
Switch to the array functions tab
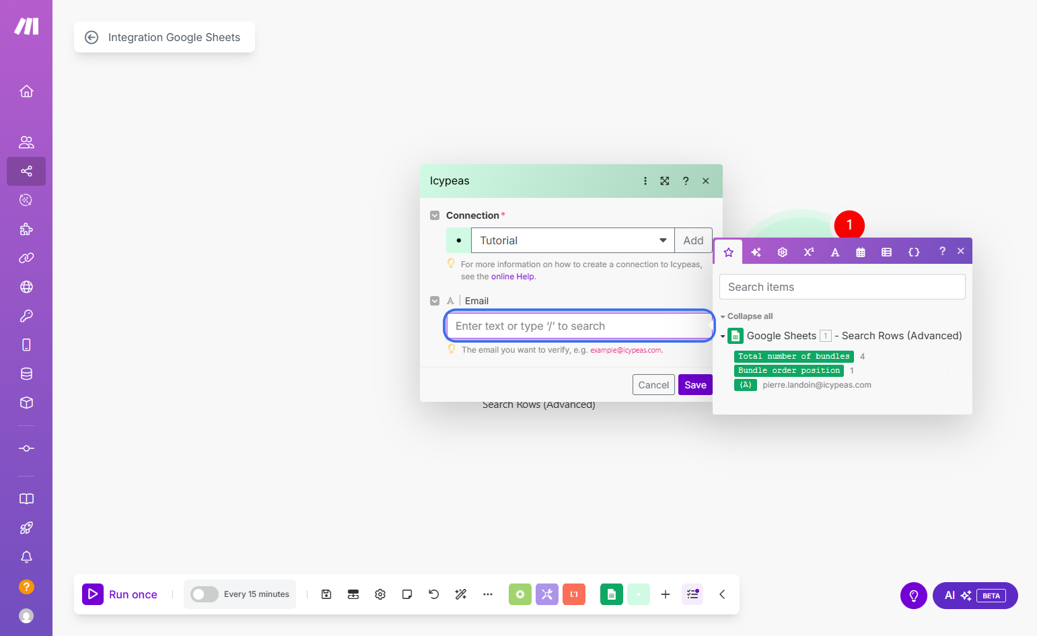pyautogui.click(x=887, y=252)
